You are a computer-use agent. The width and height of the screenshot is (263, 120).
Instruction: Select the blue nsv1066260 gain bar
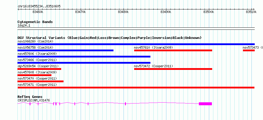coord(136,44)
